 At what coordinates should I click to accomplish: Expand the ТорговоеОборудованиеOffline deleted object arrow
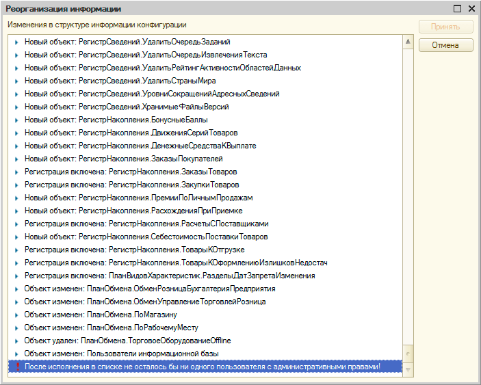(16, 341)
